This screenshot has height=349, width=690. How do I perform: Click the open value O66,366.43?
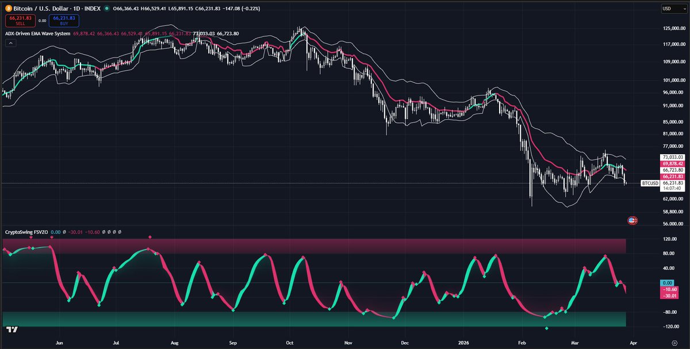point(127,9)
